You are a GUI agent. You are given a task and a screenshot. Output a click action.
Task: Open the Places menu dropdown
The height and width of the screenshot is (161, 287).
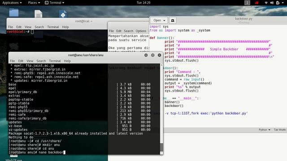pos(34,3)
